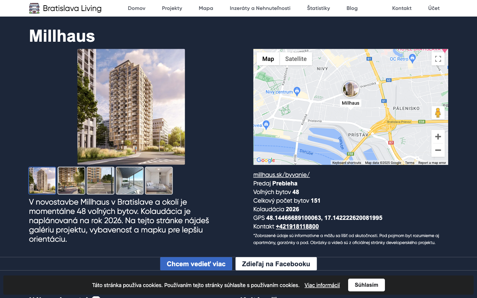Open the millhaus.sk/byvanie/ link
Screen dimensions: 477x298
point(281,174)
